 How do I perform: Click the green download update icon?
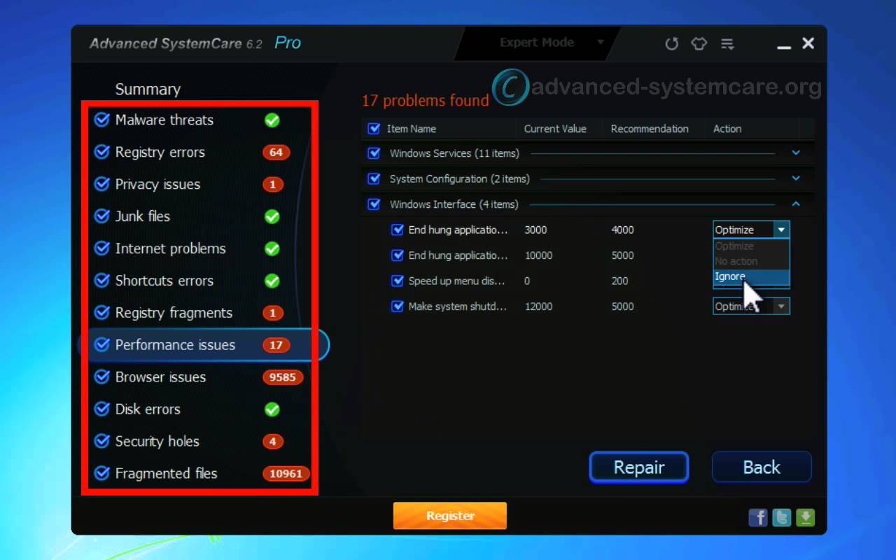coord(806,517)
